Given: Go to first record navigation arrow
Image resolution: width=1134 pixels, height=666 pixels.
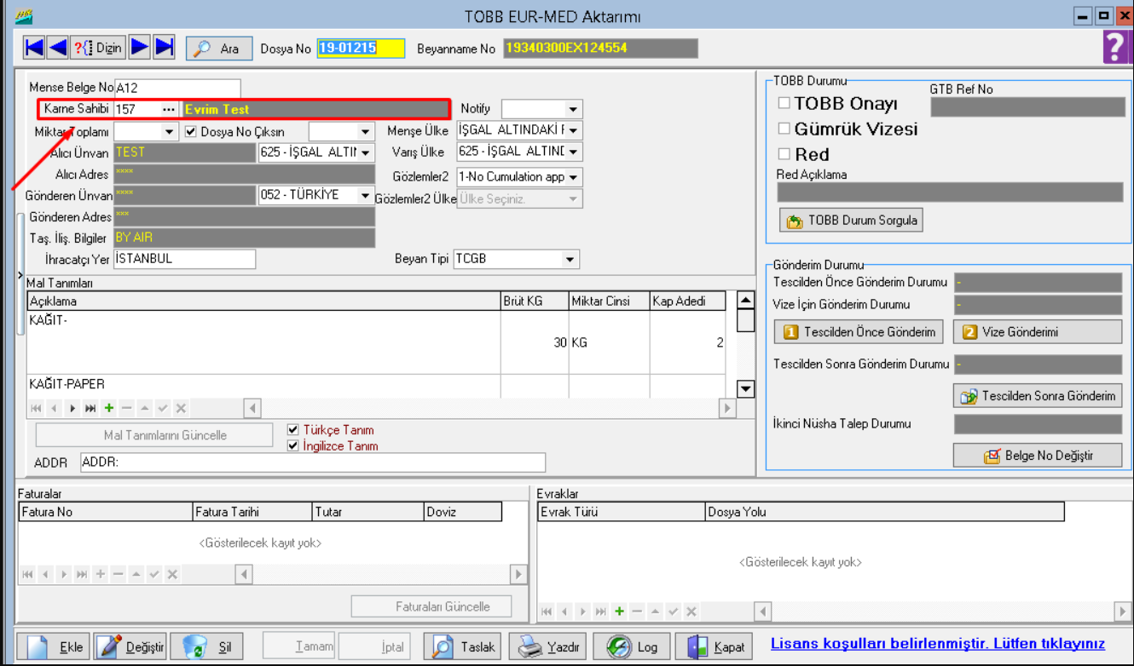Looking at the screenshot, I should pyautogui.click(x=34, y=48).
